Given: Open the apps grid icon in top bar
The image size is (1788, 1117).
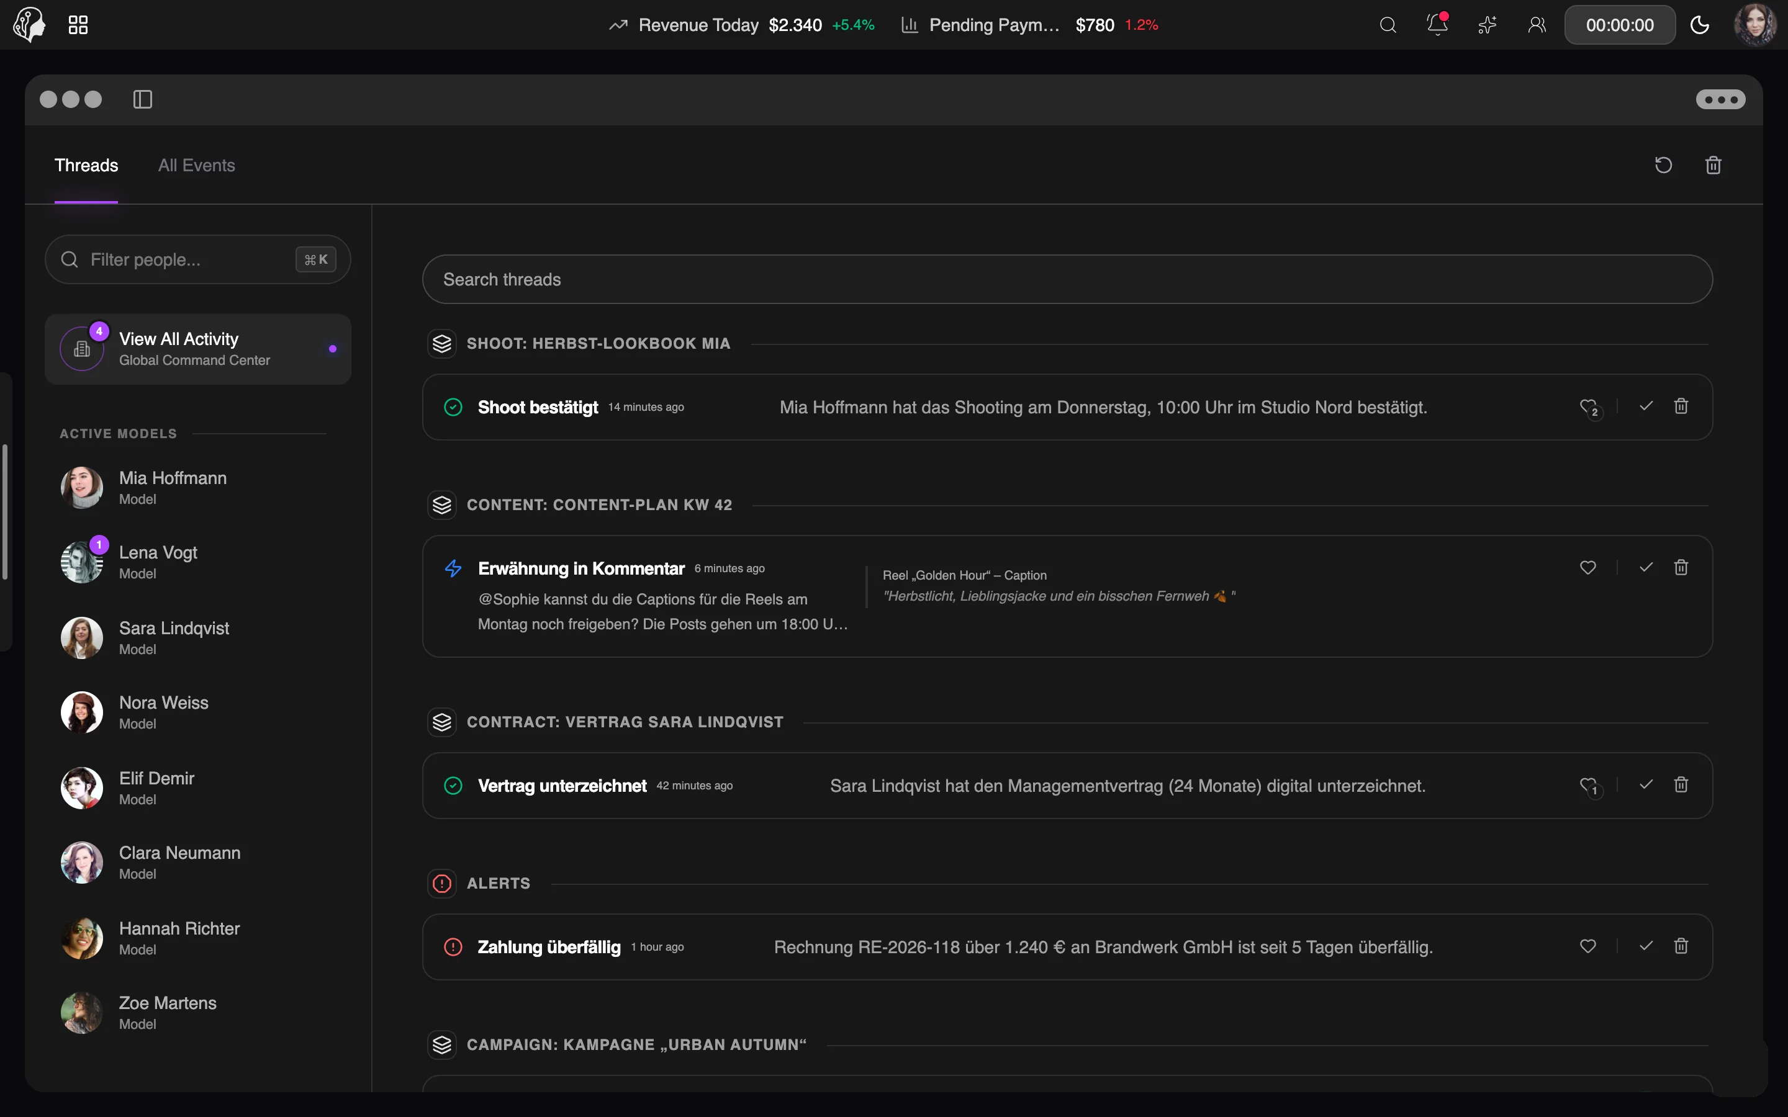Looking at the screenshot, I should pos(78,25).
